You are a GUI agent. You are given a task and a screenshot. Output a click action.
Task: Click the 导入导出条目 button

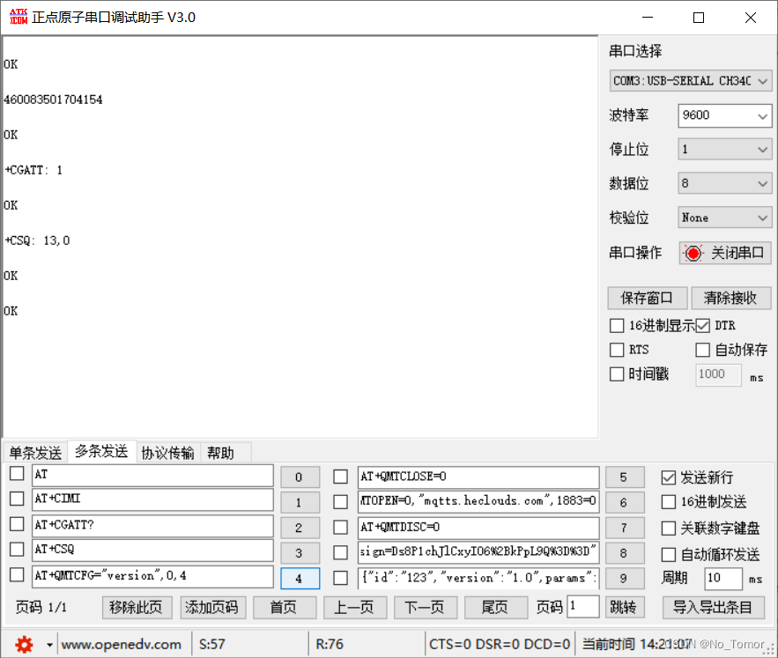click(714, 608)
